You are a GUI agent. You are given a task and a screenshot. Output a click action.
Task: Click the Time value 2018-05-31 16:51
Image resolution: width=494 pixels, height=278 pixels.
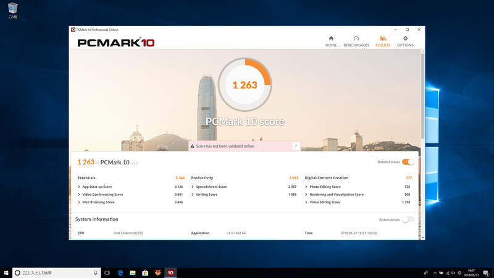359,233
